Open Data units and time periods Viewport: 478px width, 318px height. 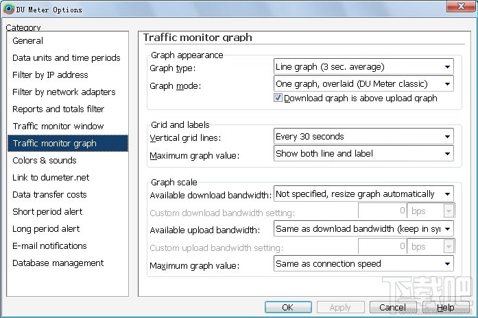coord(66,58)
